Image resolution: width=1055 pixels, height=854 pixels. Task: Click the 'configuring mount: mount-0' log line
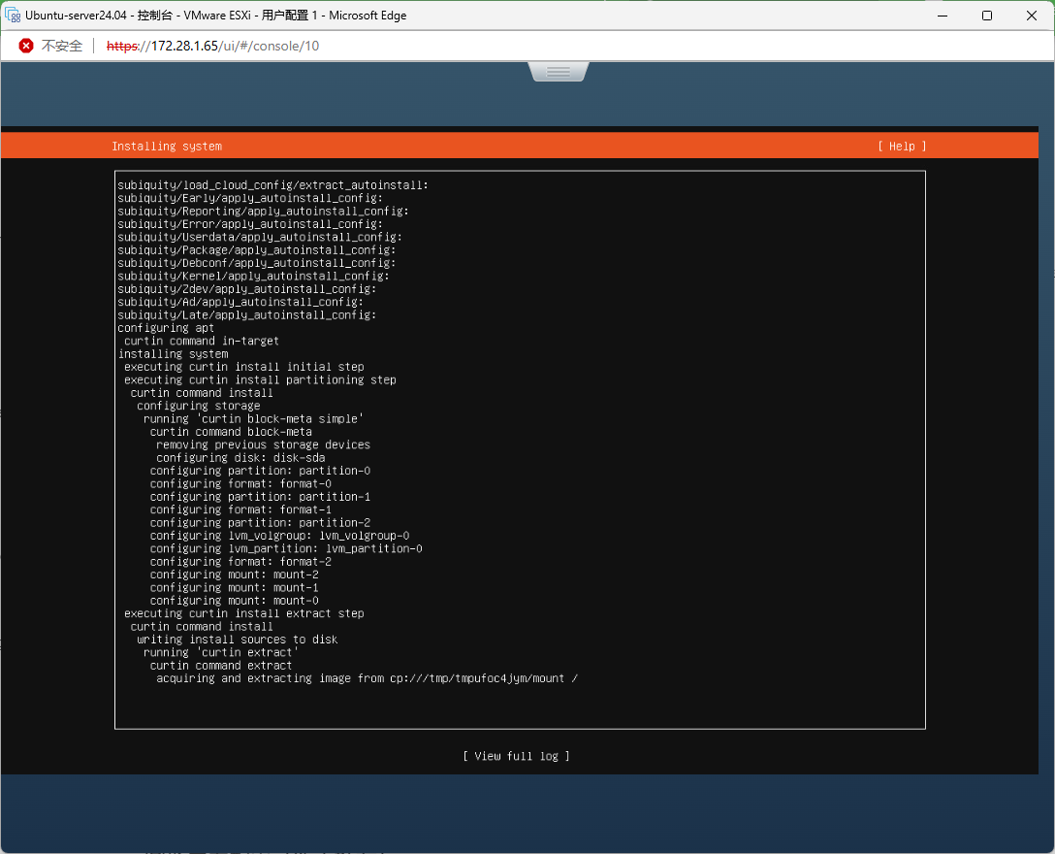pyautogui.click(x=234, y=601)
